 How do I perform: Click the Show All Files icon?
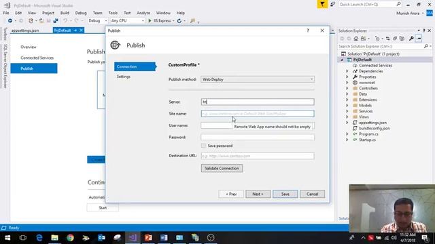click(x=402, y=39)
